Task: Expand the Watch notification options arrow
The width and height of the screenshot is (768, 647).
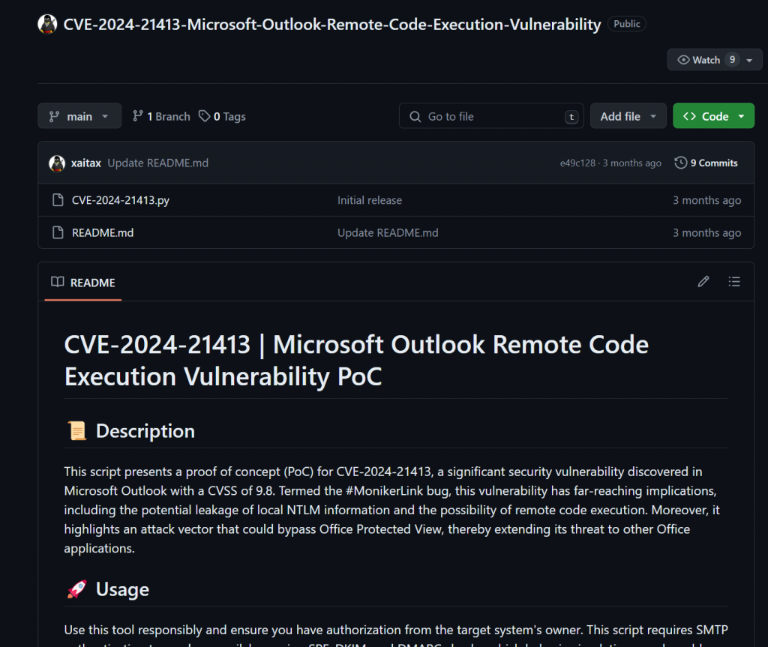Action: [749, 60]
